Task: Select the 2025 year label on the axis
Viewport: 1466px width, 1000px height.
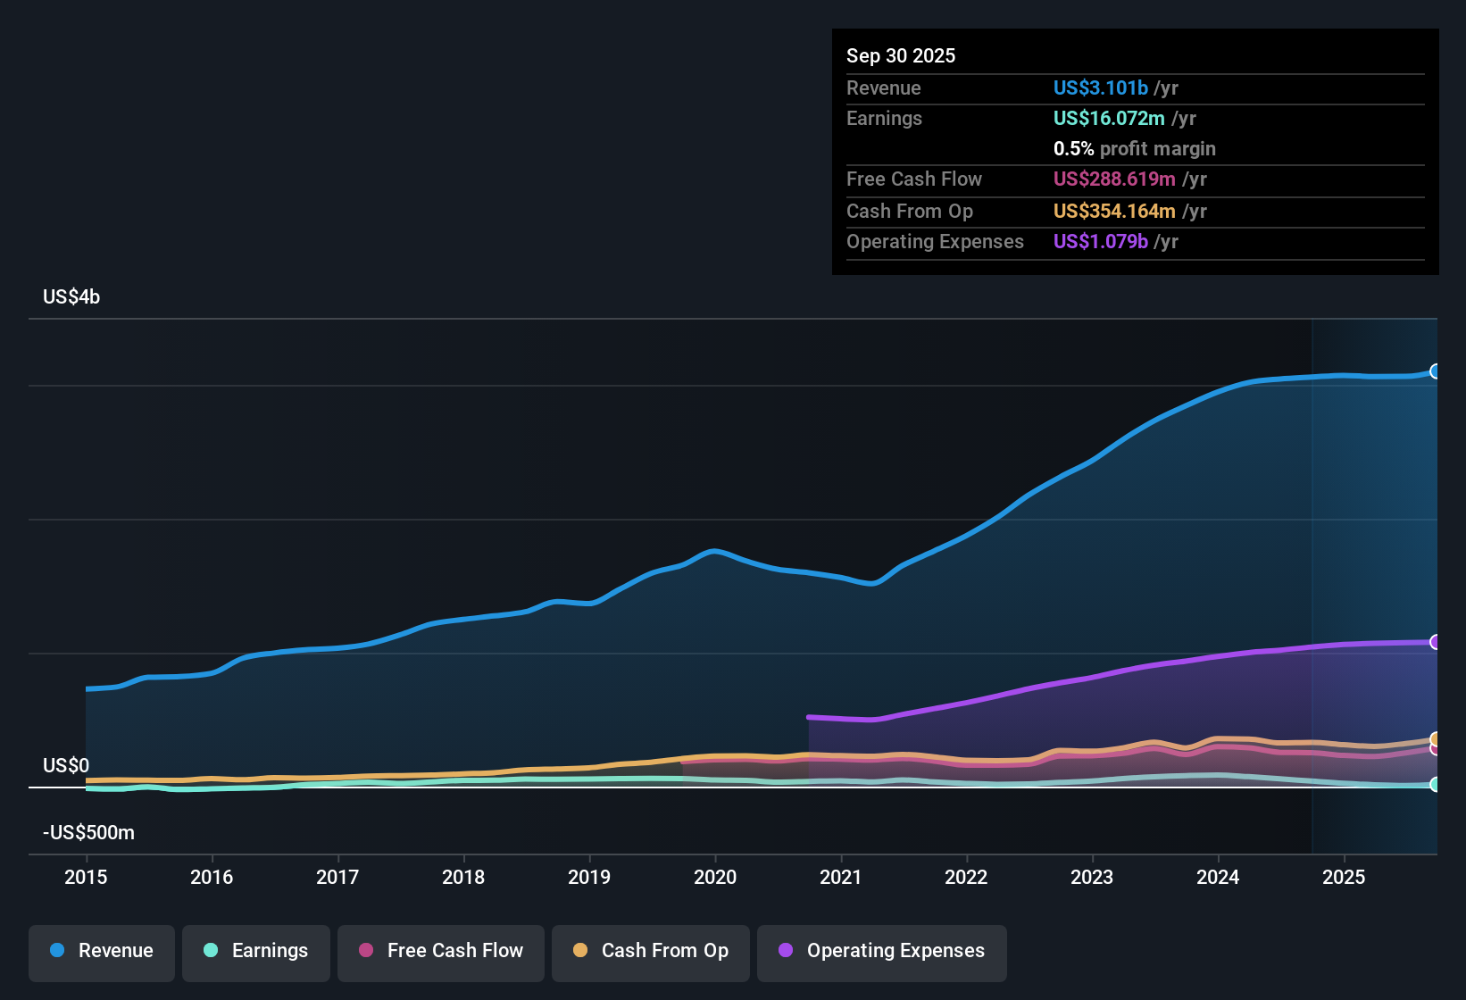Action: pos(1345,878)
